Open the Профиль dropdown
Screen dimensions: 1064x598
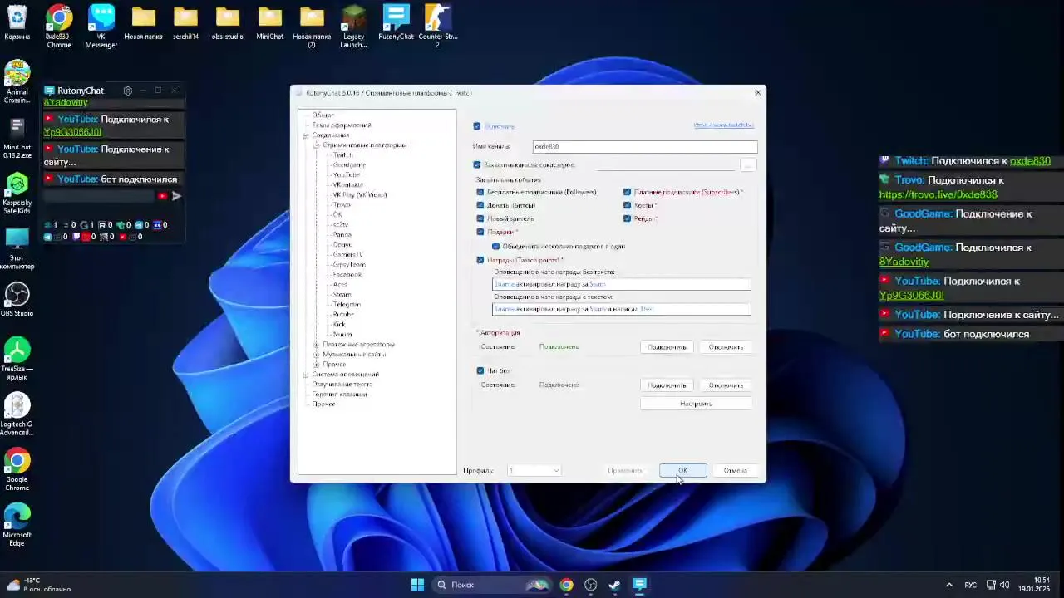[534, 471]
